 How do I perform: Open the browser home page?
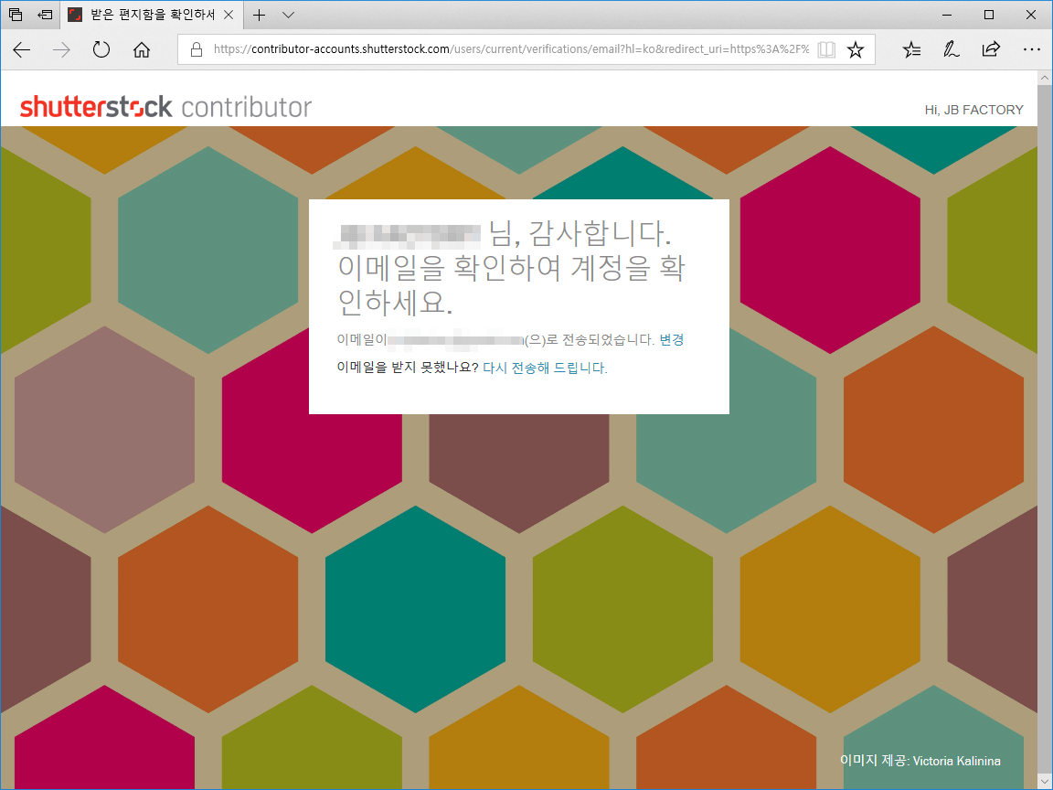(141, 49)
